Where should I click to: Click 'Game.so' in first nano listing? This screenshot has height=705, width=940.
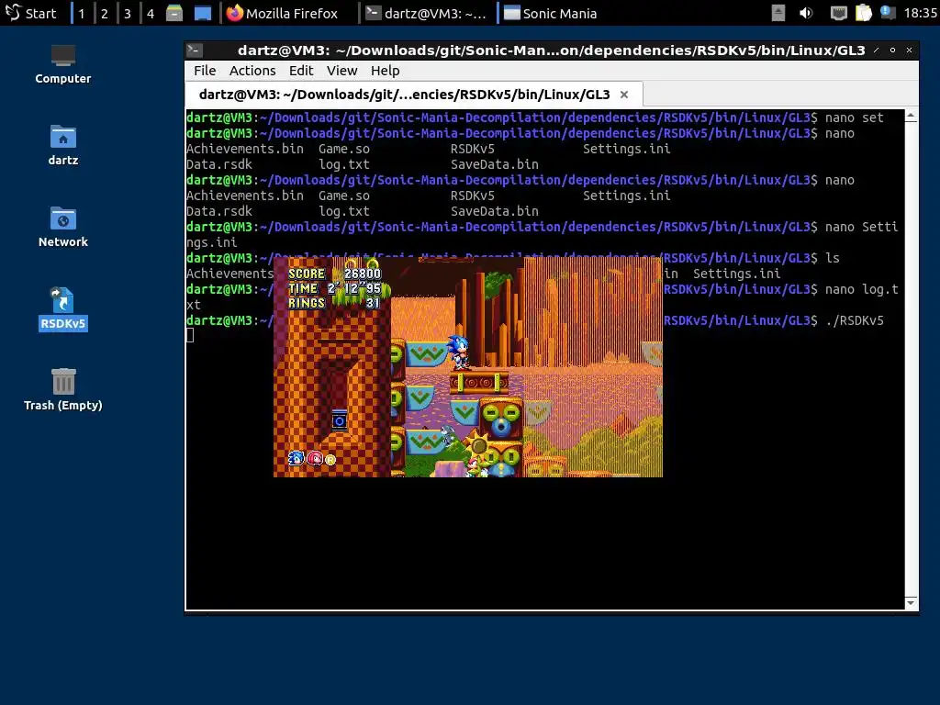(344, 149)
